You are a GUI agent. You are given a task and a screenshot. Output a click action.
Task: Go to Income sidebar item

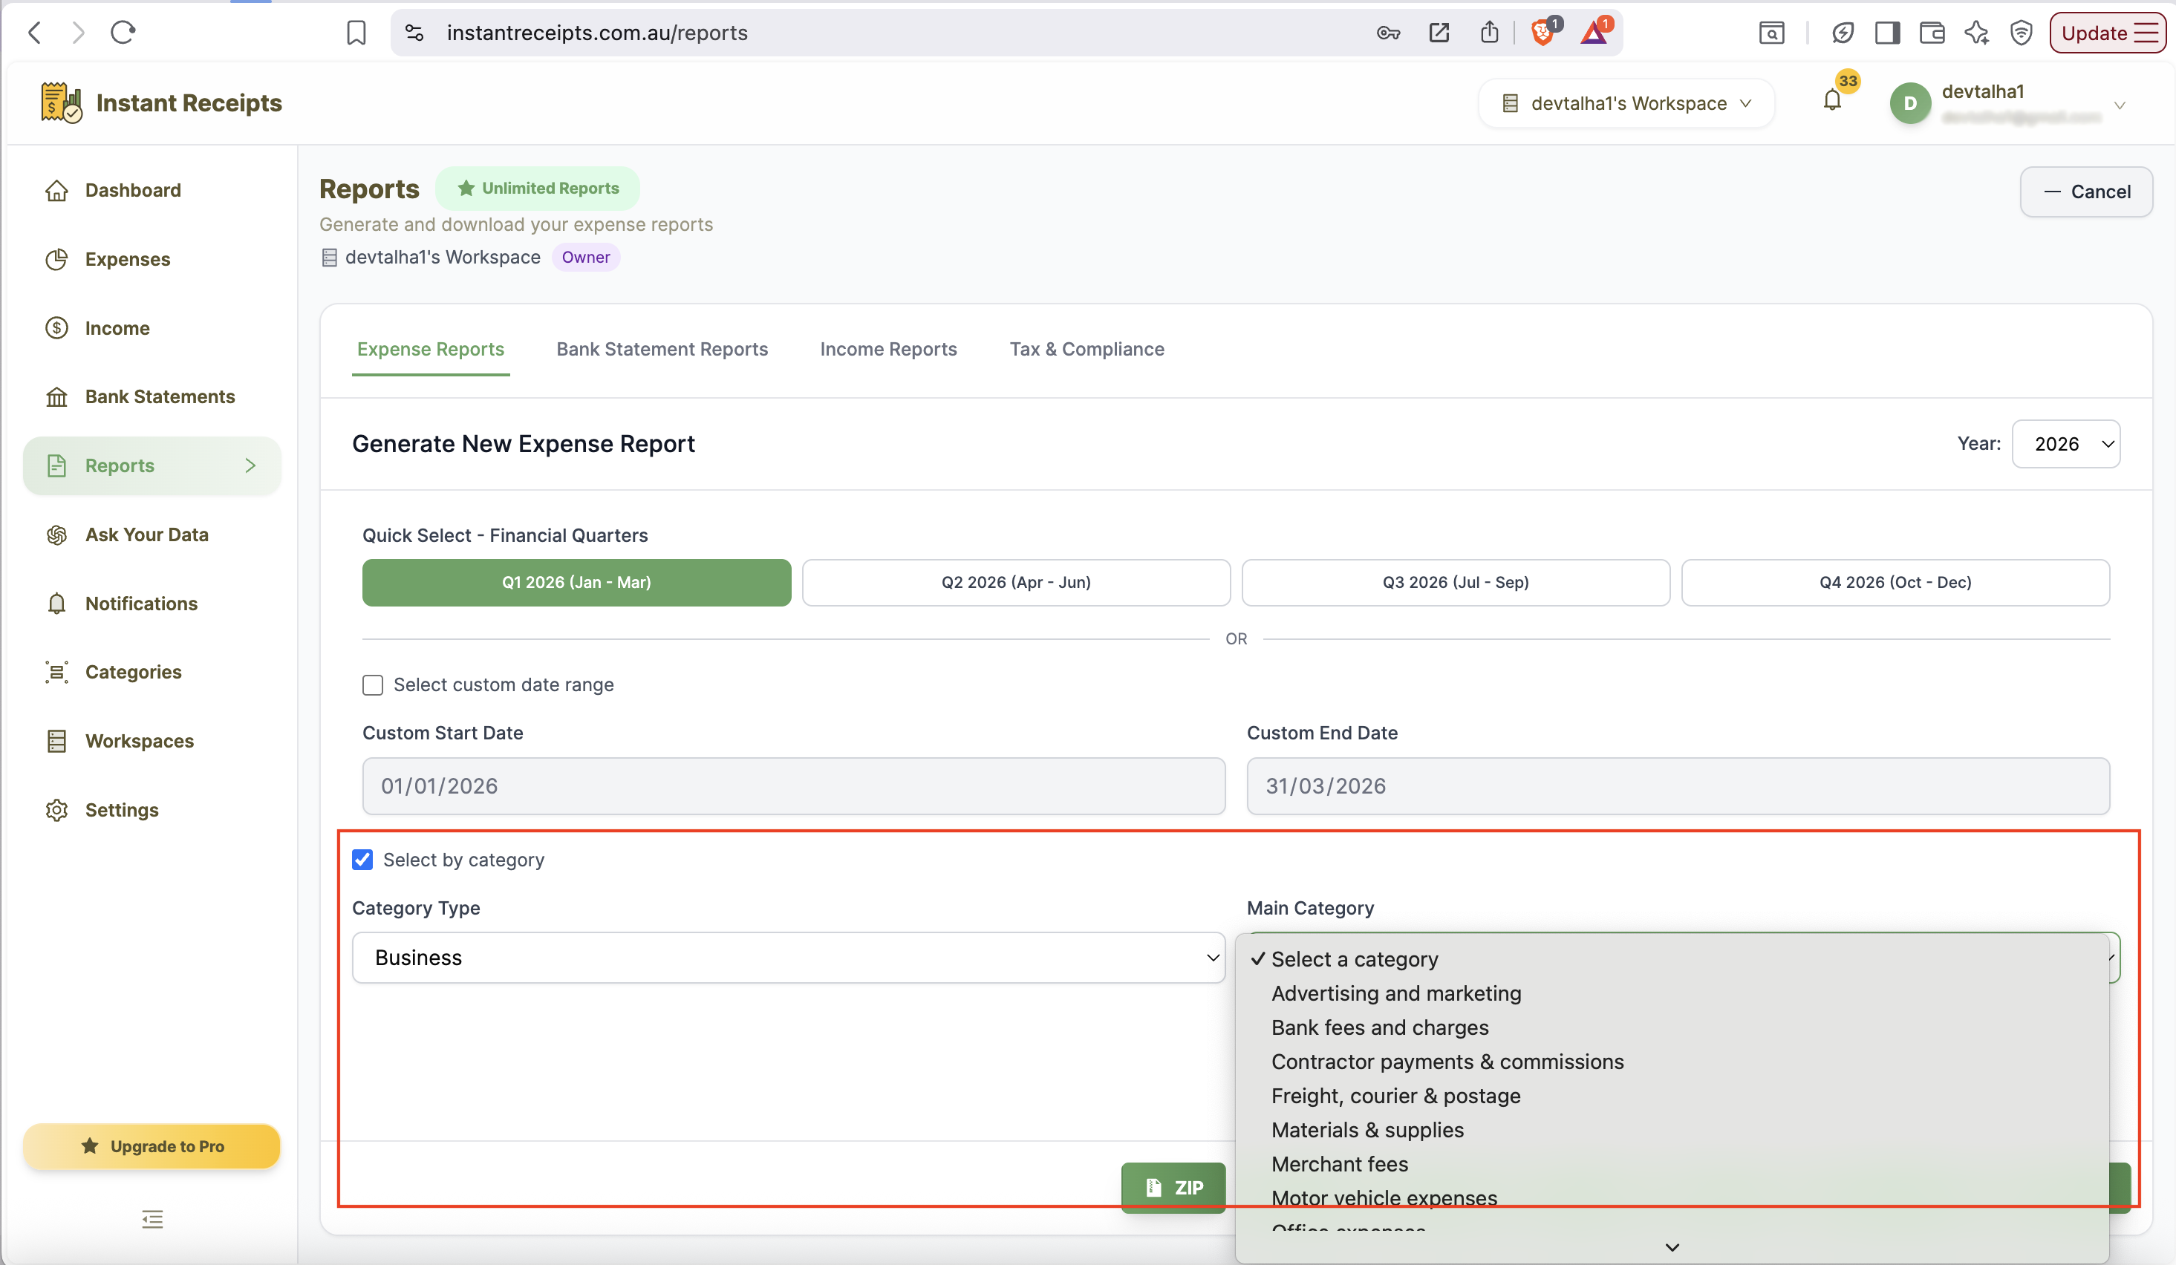click(117, 328)
